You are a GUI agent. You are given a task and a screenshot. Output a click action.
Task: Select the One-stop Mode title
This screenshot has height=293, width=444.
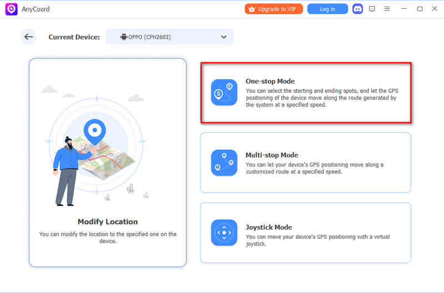tap(270, 81)
